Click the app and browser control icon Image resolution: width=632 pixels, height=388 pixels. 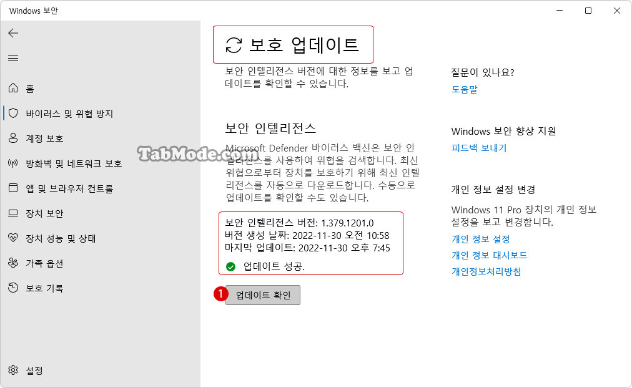pyautogui.click(x=13, y=188)
